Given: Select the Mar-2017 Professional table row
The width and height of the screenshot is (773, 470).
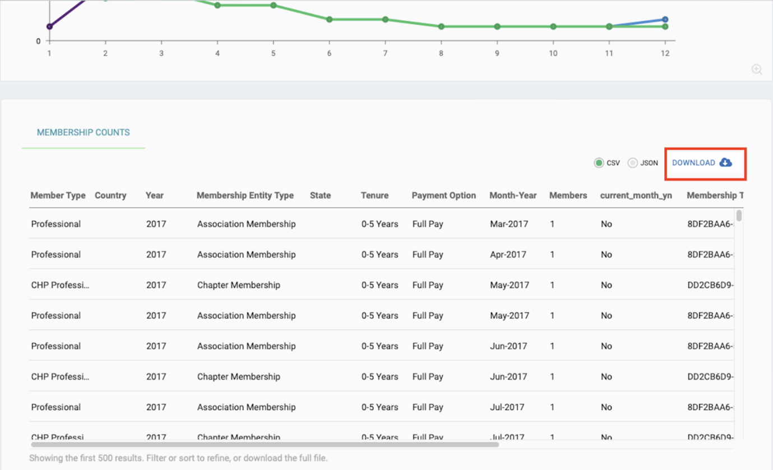Looking at the screenshot, I should click(x=382, y=224).
